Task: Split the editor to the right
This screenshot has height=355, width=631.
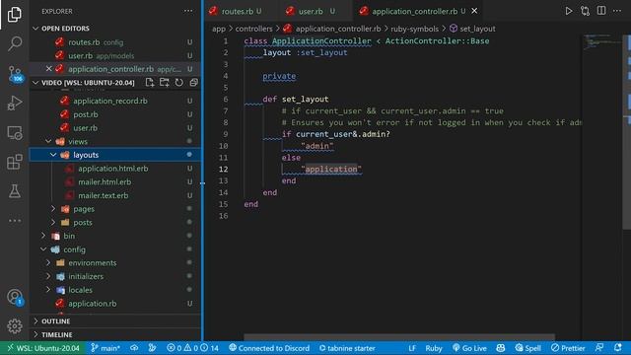Action: pyautogui.click(x=601, y=11)
